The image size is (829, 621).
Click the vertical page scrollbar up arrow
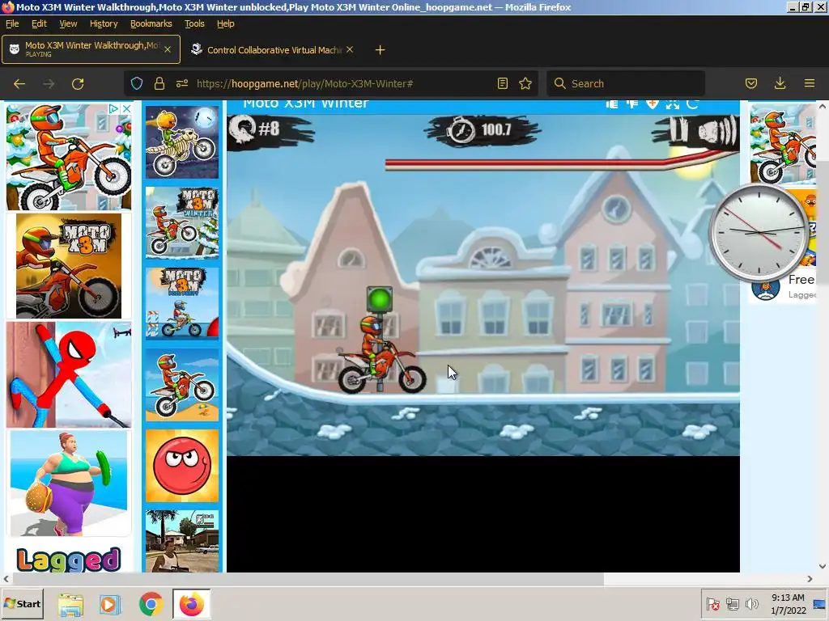point(823,106)
